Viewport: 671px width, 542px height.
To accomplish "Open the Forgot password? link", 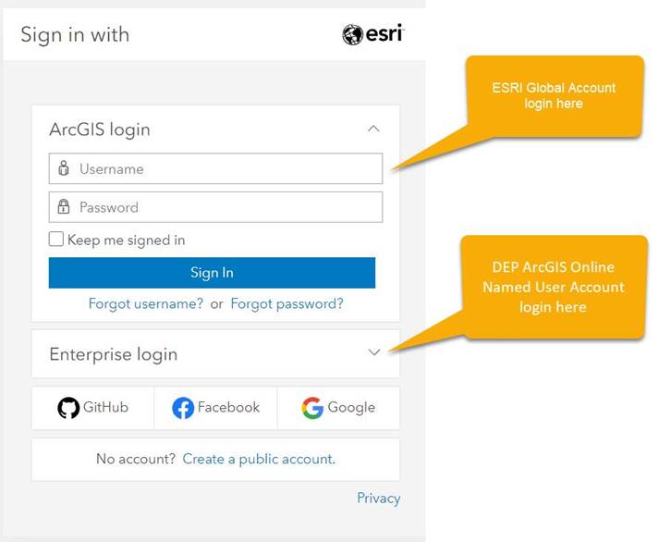I will tap(287, 303).
